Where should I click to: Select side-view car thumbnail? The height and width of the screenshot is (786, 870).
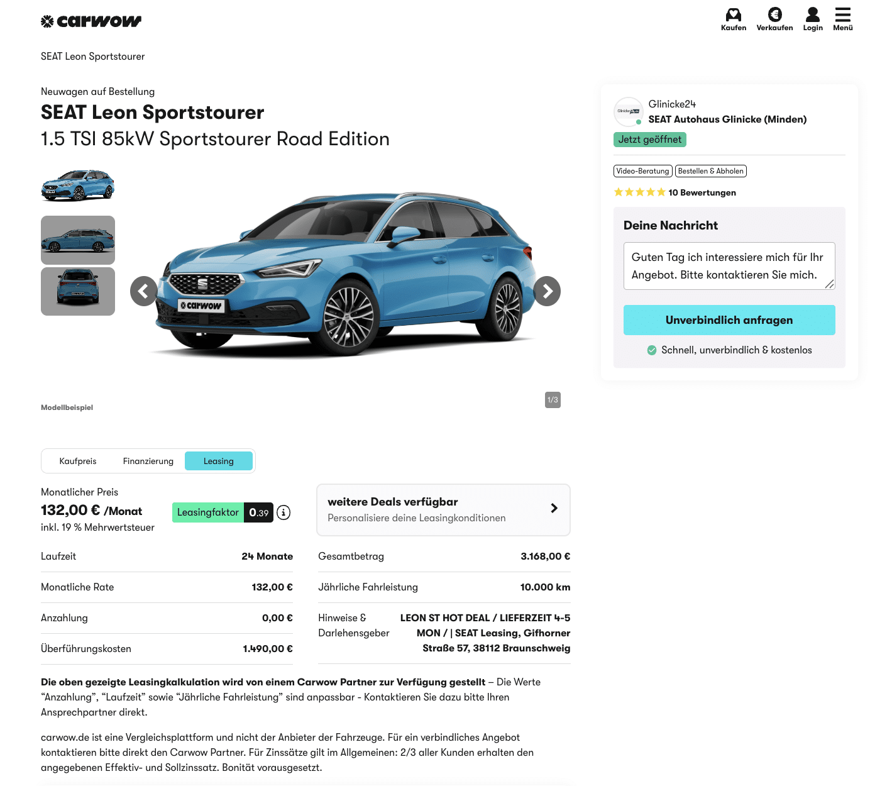click(78, 240)
